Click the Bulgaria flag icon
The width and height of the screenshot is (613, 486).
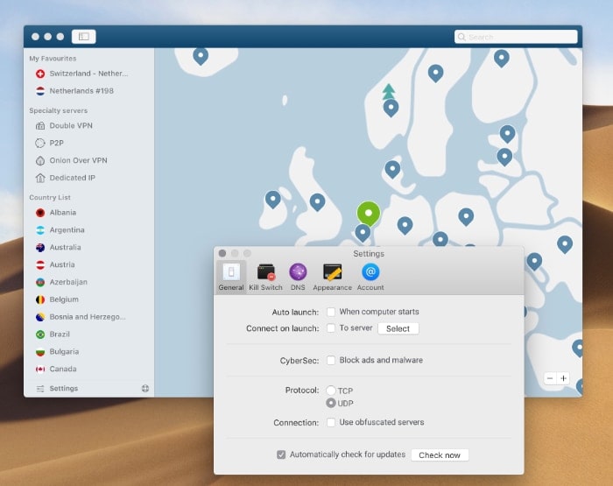tap(40, 351)
